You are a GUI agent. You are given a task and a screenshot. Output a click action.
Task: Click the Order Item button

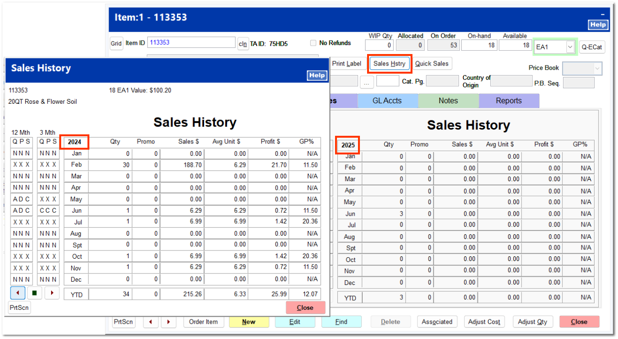(x=204, y=322)
